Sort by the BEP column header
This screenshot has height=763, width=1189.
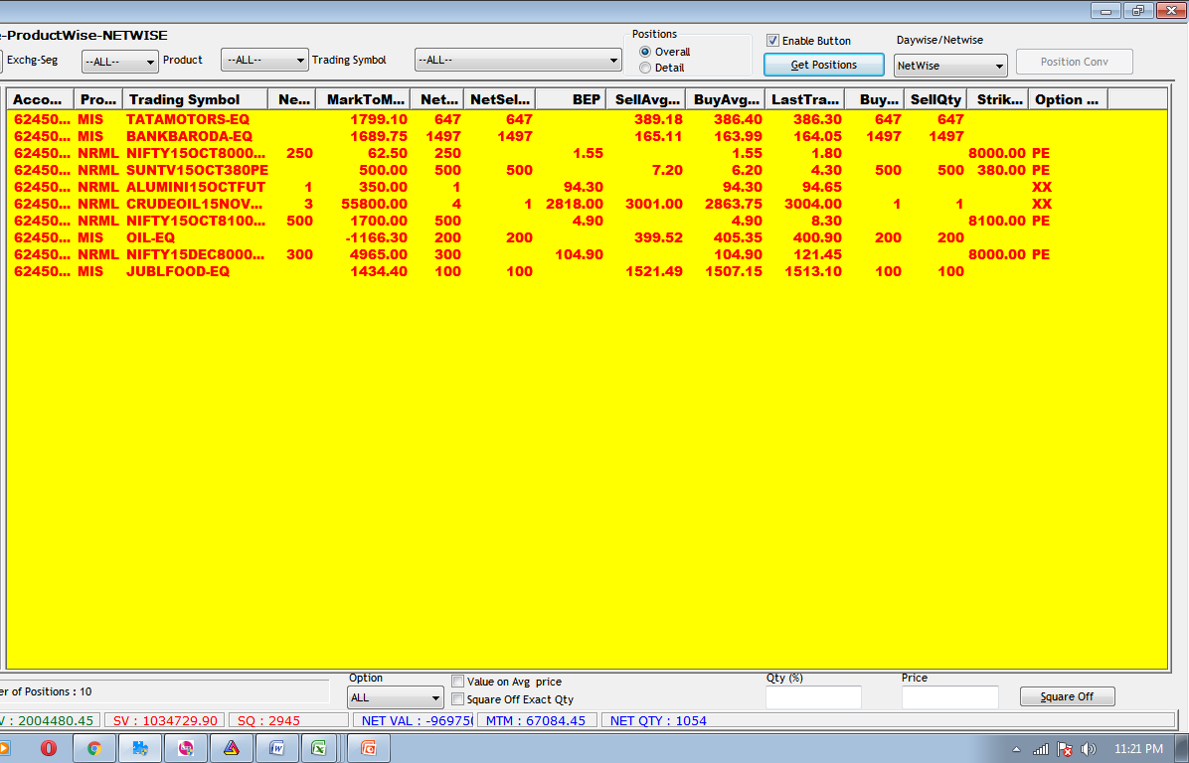tap(571, 99)
